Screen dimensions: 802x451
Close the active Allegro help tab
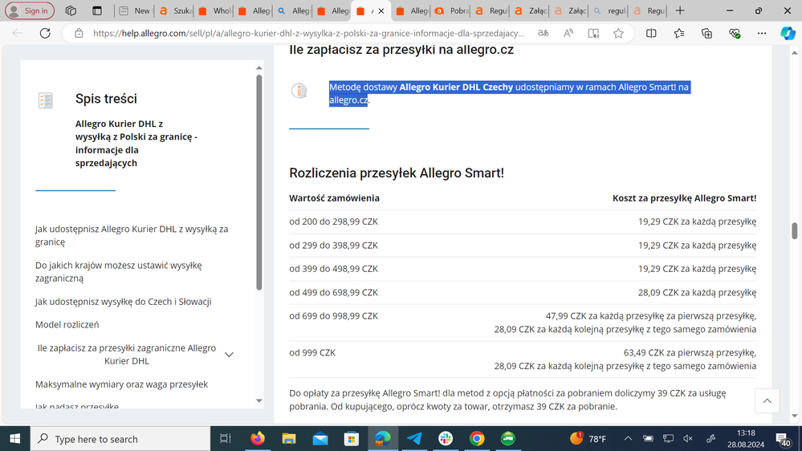pyautogui.click(x=381, y=10)
